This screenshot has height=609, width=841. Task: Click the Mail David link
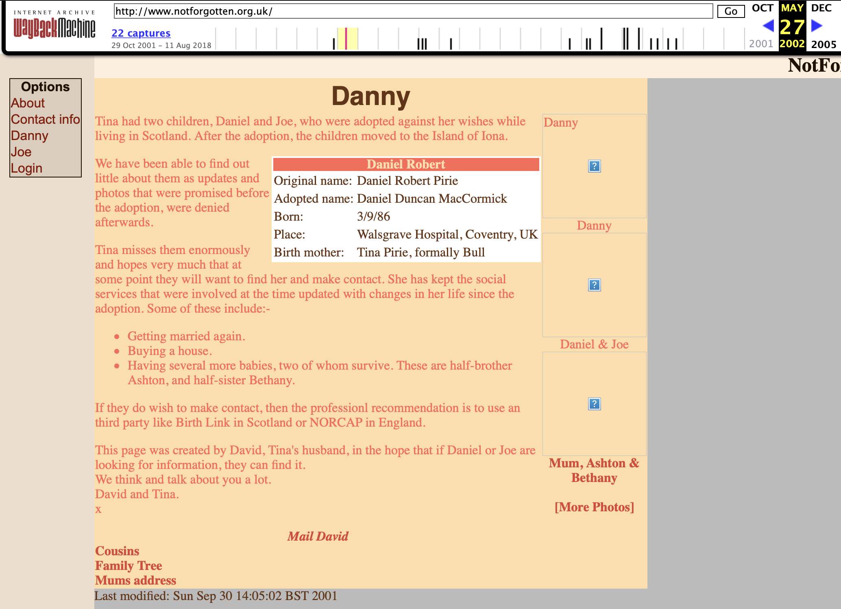click(x=318, y=536)
